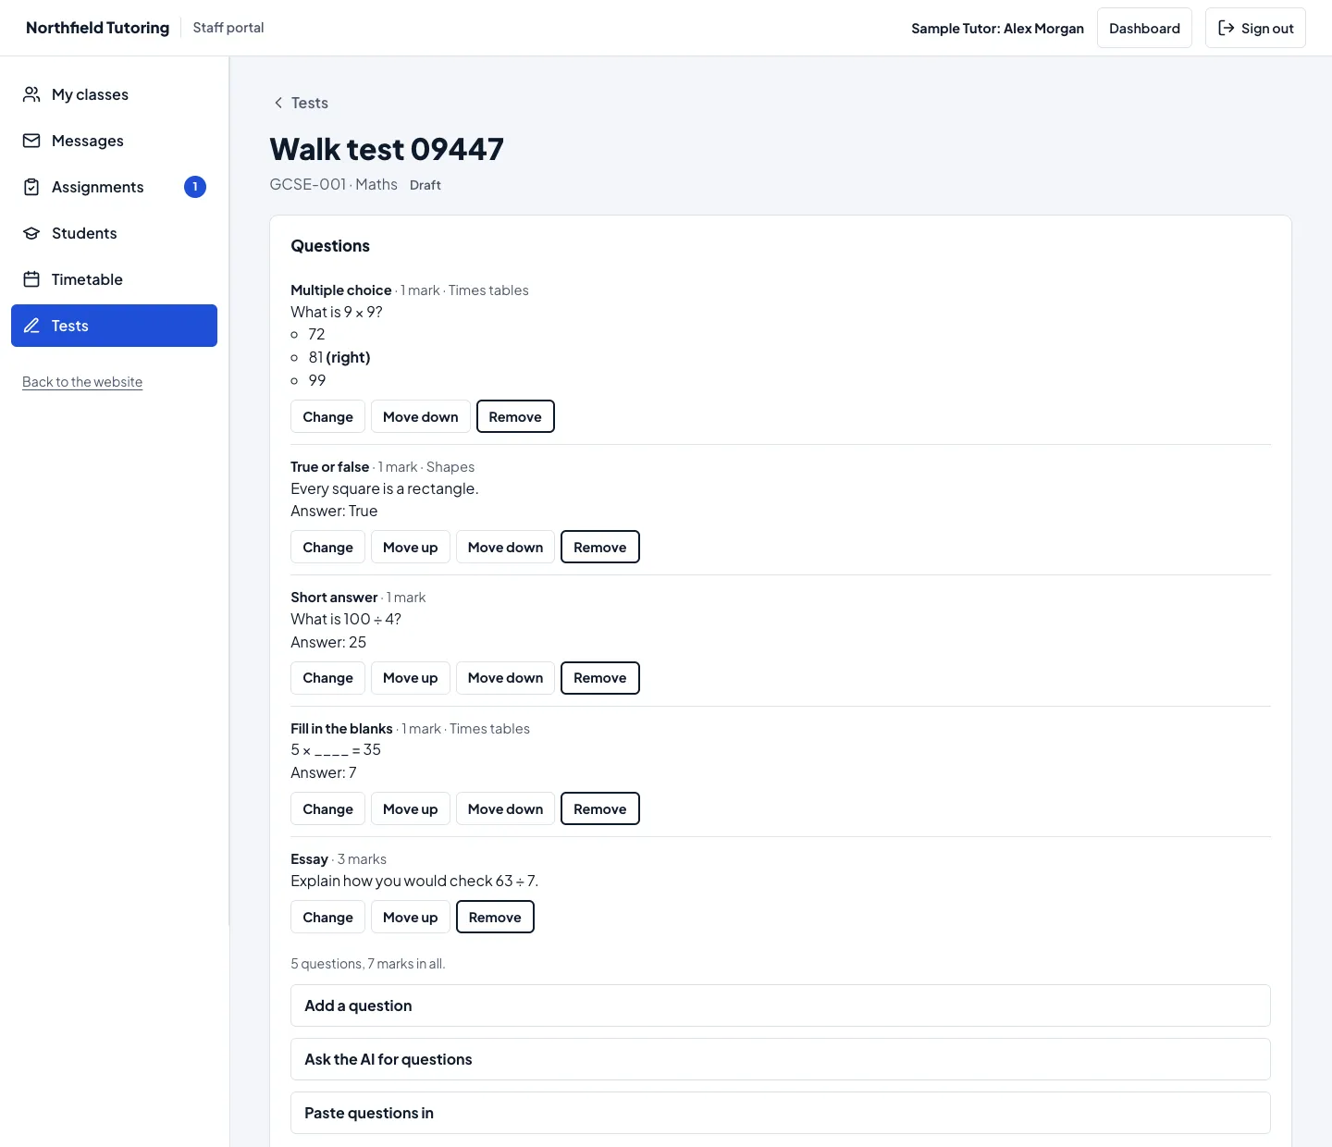The image size is (1332, 1147).
Task: Click the Messages envelope icon
Action: click(31, 141)
